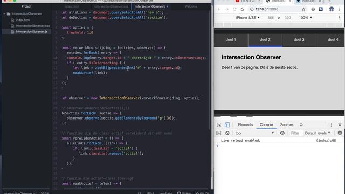Click the Chrome extension icon beside profile
The width and height of the screenshot is (345, 194).
pyautogui.click(x=321, y=9)
